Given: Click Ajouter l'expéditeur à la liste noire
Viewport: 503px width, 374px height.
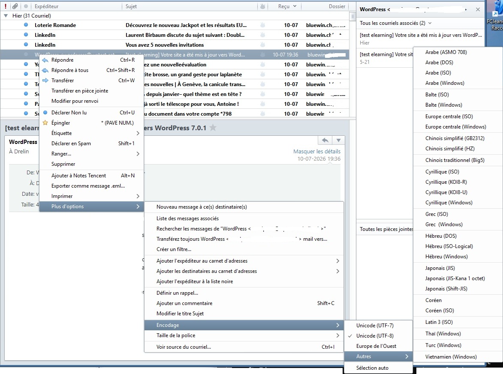Looking at the screenshot, I should (244, 281).
